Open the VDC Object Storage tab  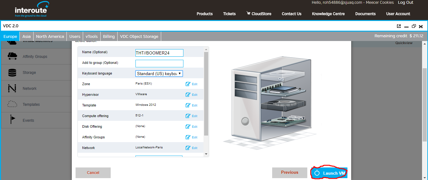139,36
